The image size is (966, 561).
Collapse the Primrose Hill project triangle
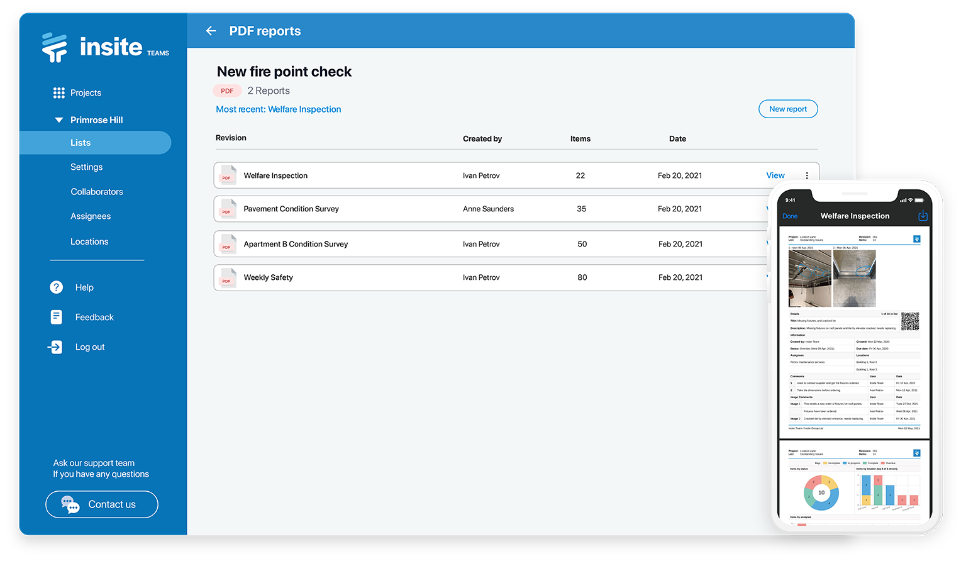(59, 120)
